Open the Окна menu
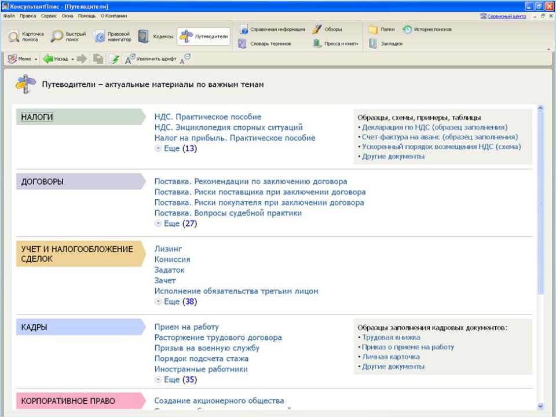 67,16
